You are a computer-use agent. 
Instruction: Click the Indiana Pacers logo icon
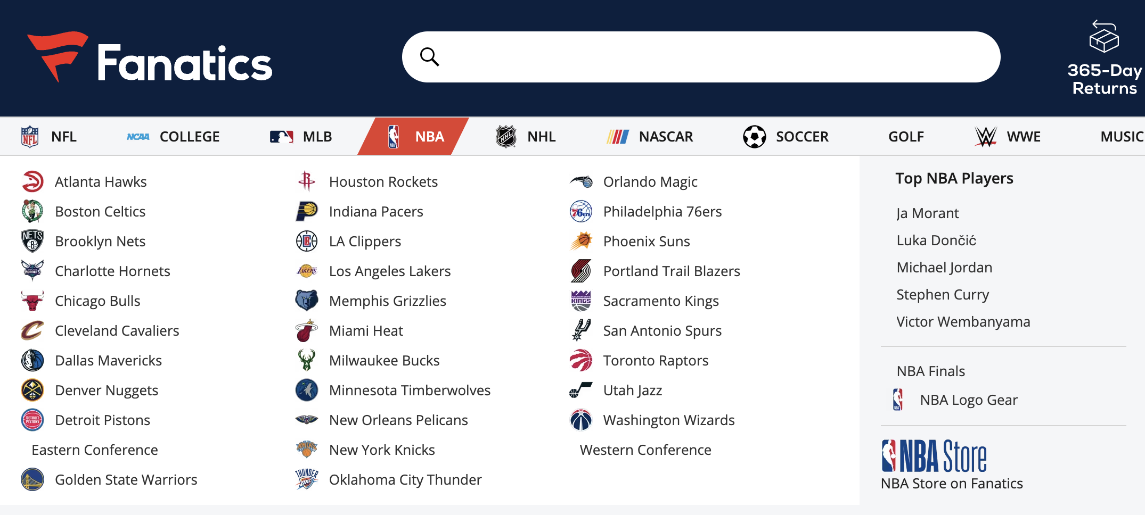tap(307, 211)
